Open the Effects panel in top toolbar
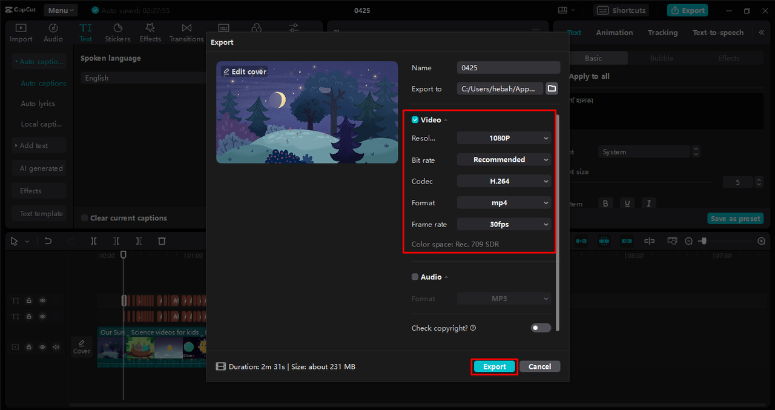Image resolution: width=775 pixels, height=410 pixels. tap(150, 33)
